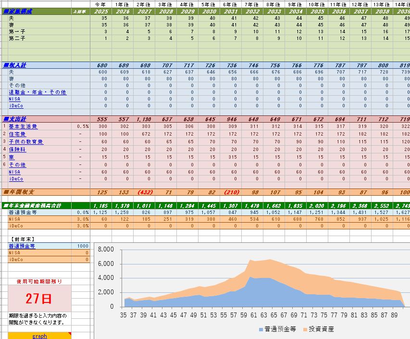
Task: Open the 保険料 expense link
Action: click(x=18, y=150)
